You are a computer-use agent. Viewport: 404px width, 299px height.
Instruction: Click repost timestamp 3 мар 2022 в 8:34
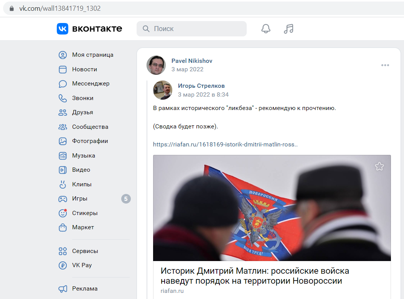coord(203,95)
